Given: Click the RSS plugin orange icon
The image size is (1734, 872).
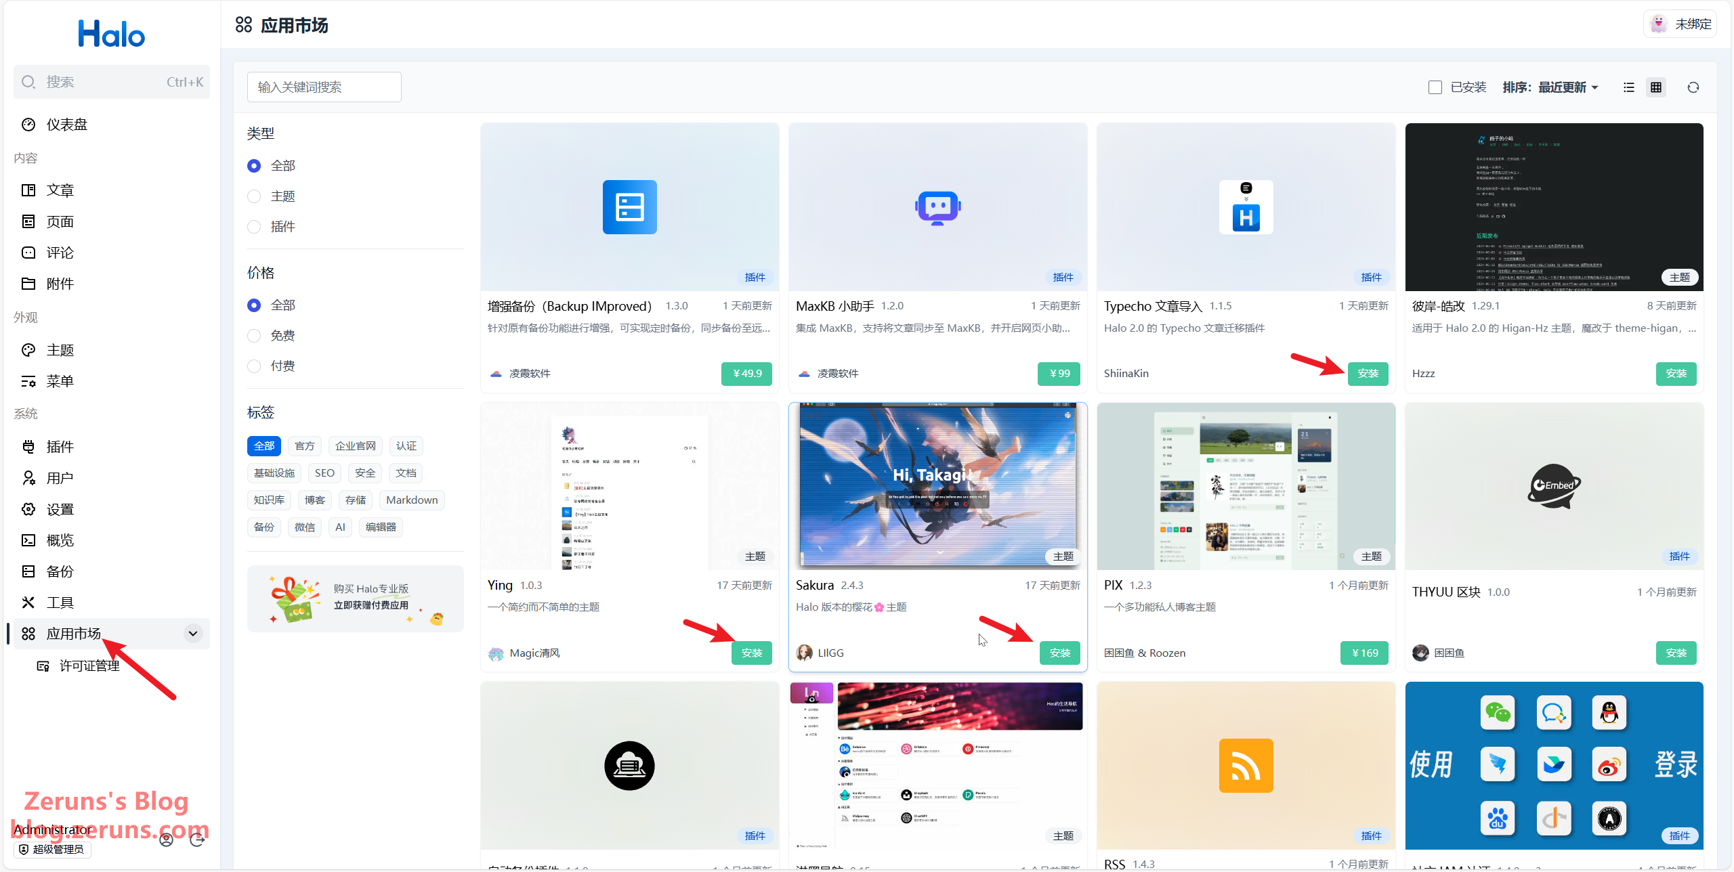Looking at the screenshot, I should [x=1246, y=766].
